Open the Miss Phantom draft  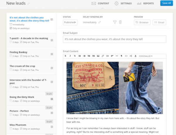coord(31,127)
